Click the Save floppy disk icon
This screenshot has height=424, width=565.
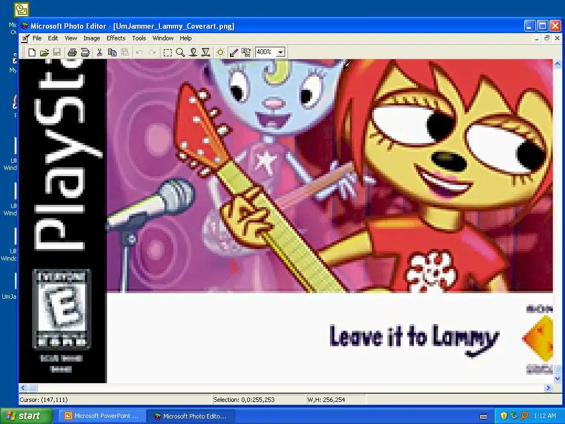coord(57,52)
